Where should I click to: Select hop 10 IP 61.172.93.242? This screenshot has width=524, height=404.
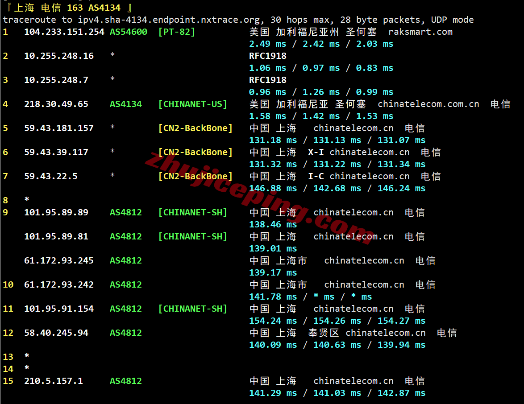click(58, 284)
